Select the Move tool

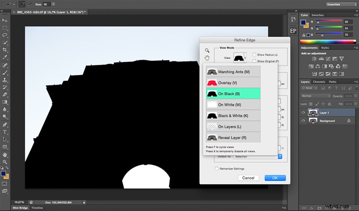point(5,21)
